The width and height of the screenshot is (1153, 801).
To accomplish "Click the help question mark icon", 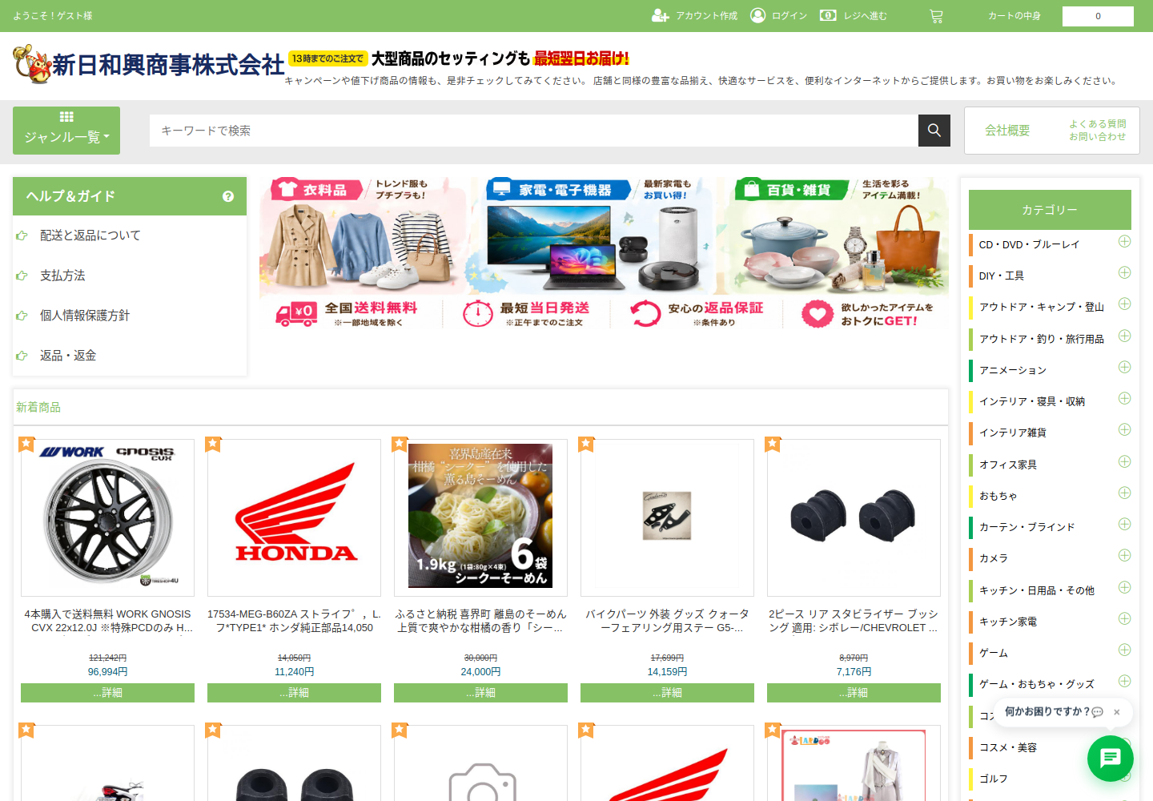I will coord(228,196).
